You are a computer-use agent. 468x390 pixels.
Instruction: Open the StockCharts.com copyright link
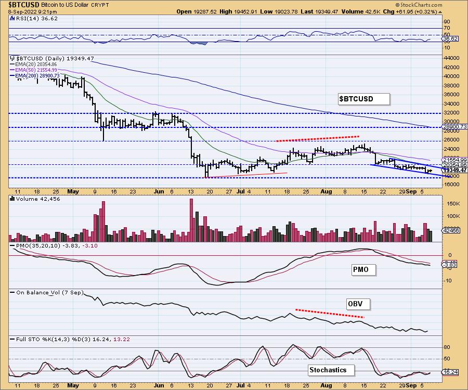pyautogui.click(x=419, y=5)
